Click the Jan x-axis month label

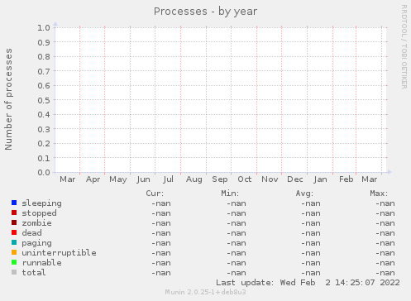[320, 179]
